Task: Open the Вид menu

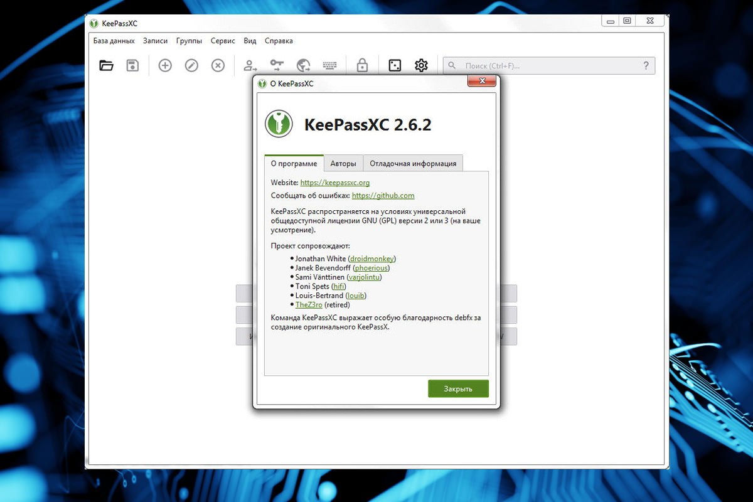Action: click(x=250, y=41)
